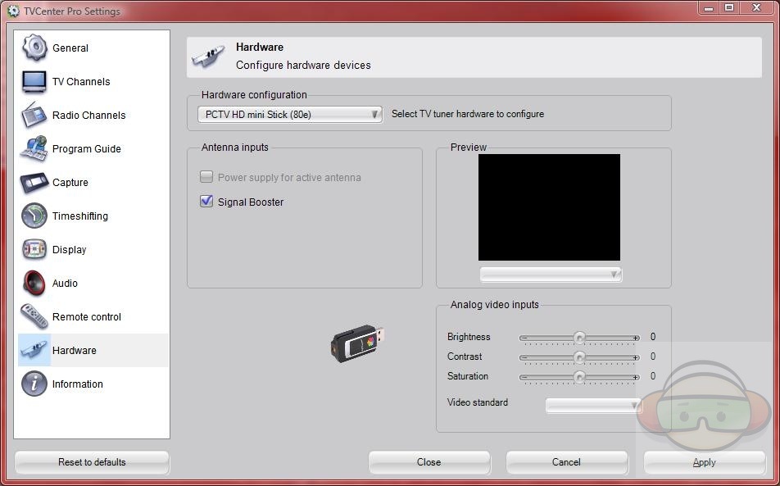Select the Hardware section label
This screenshot has width=780, height=486.
tap(74, 351)
